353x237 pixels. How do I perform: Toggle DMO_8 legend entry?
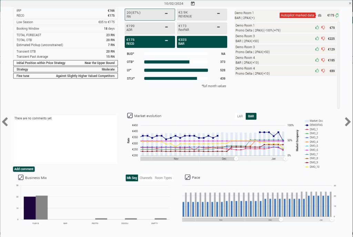point(311,158)
